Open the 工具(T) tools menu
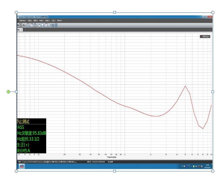Screen dimensions: 221x174 point(54,21)
